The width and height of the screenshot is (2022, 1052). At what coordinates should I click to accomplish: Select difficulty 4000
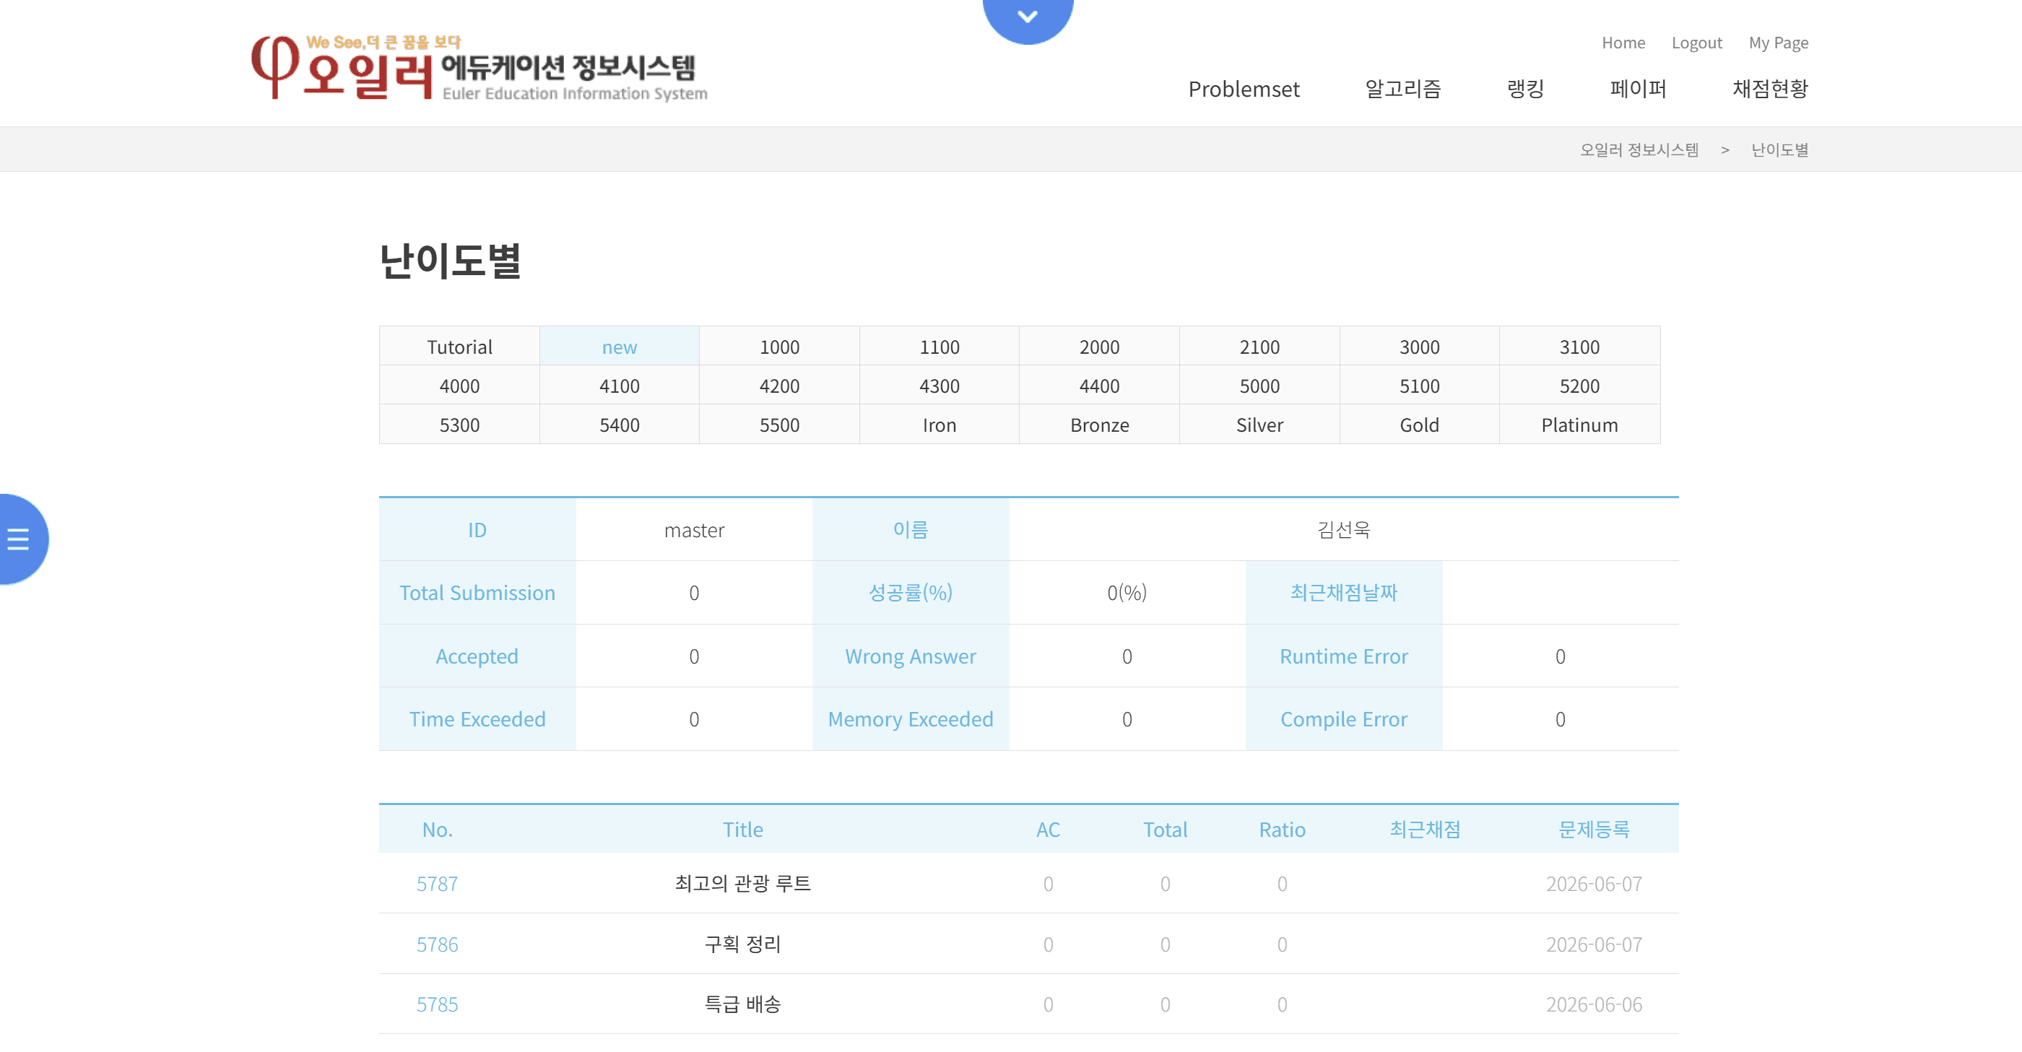click(459, 386)
